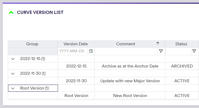This screenshot has height=108, width=199.
Task: Select 'Update with new Major Version' comment
Action: [130, 81]
